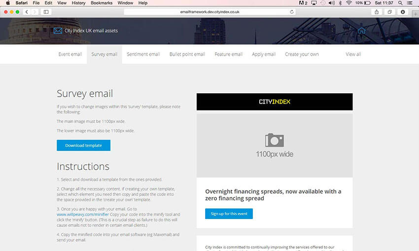Image resolution: width=419 pixels, height=251 pixels.
Task: Show all tabs overview button
Action: coord(390,11)
